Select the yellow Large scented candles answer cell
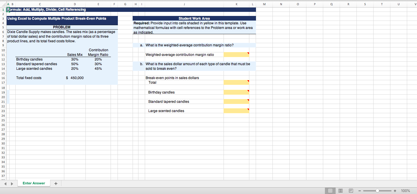This screenshot has width=417, height=194. [x=236, y=111]
